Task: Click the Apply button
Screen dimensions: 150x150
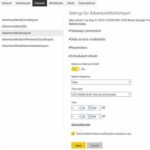Action: (x=79, y=145)
